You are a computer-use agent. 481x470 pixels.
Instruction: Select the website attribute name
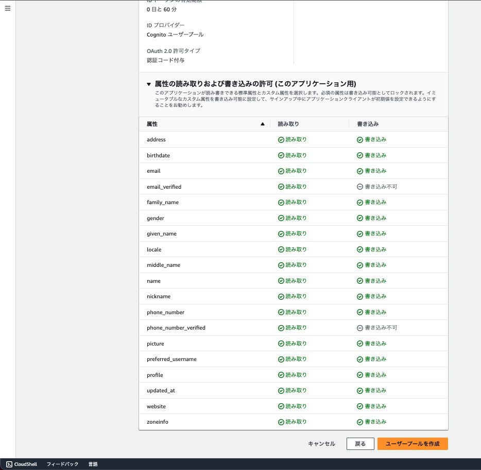pos(156,406)
